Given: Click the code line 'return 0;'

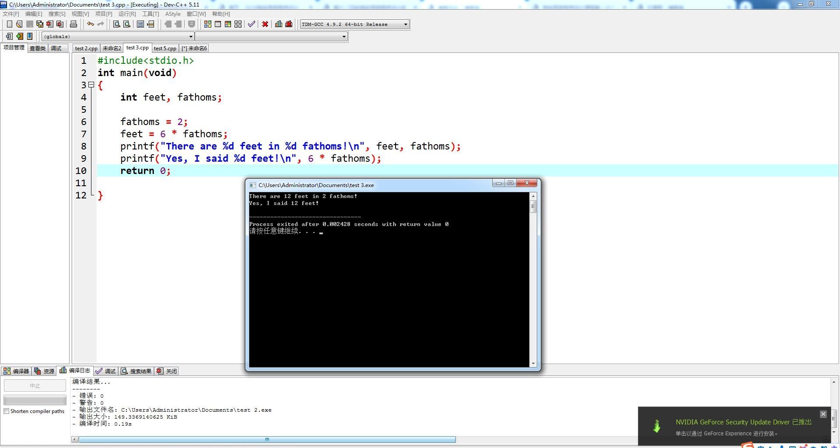Looking at the screenshot, I should [145, 171].
